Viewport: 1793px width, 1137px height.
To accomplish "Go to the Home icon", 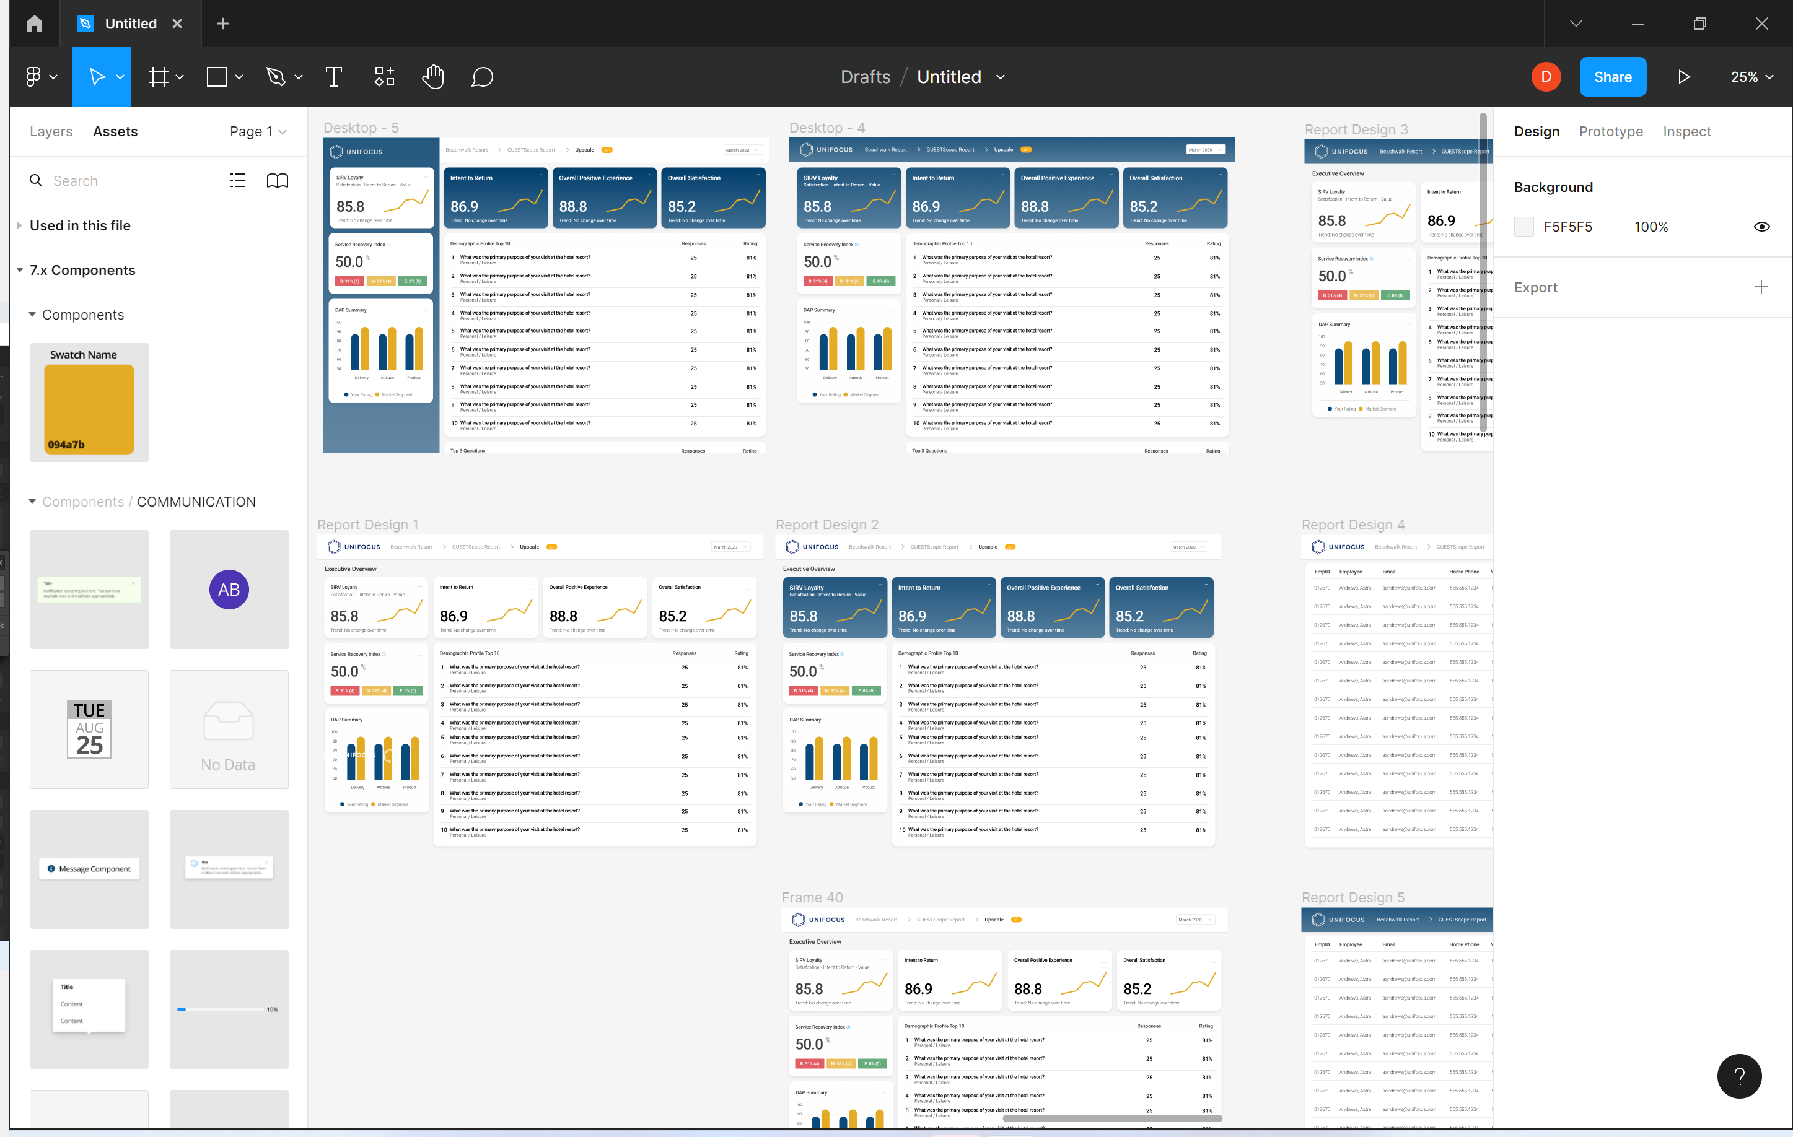I will coord(34,24).
